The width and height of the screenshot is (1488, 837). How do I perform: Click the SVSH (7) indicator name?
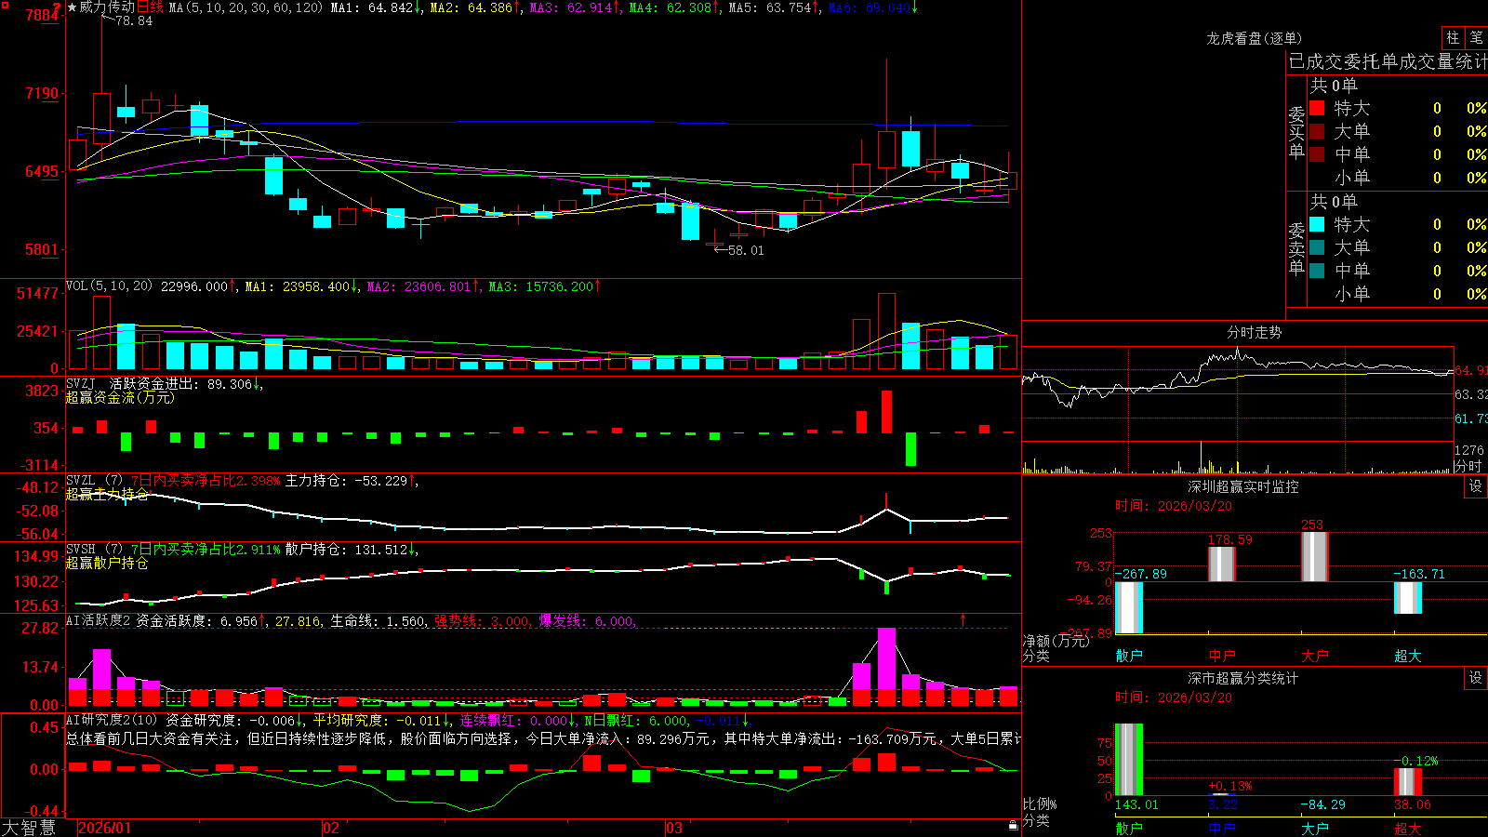tap(94, 550)
